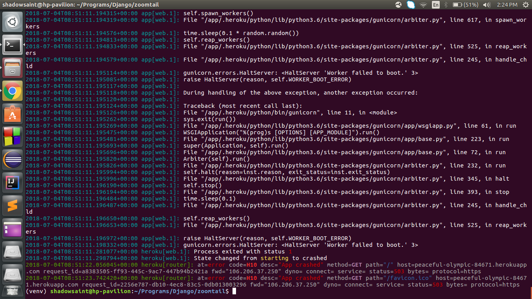Image resolution: width=532 pixels, height=299 pixels.
Task: Click the terminal prompt input cursor
Action: (x=234, y=291)
